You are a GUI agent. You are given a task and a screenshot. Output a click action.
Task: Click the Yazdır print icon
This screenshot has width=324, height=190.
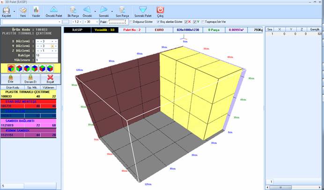37,9
